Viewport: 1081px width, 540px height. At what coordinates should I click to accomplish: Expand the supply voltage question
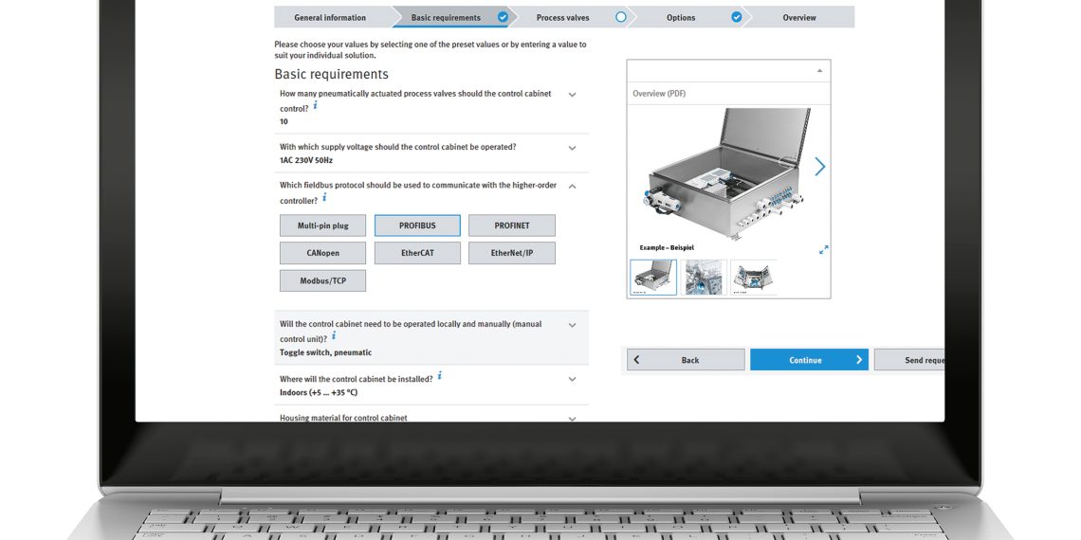[572, 148]
